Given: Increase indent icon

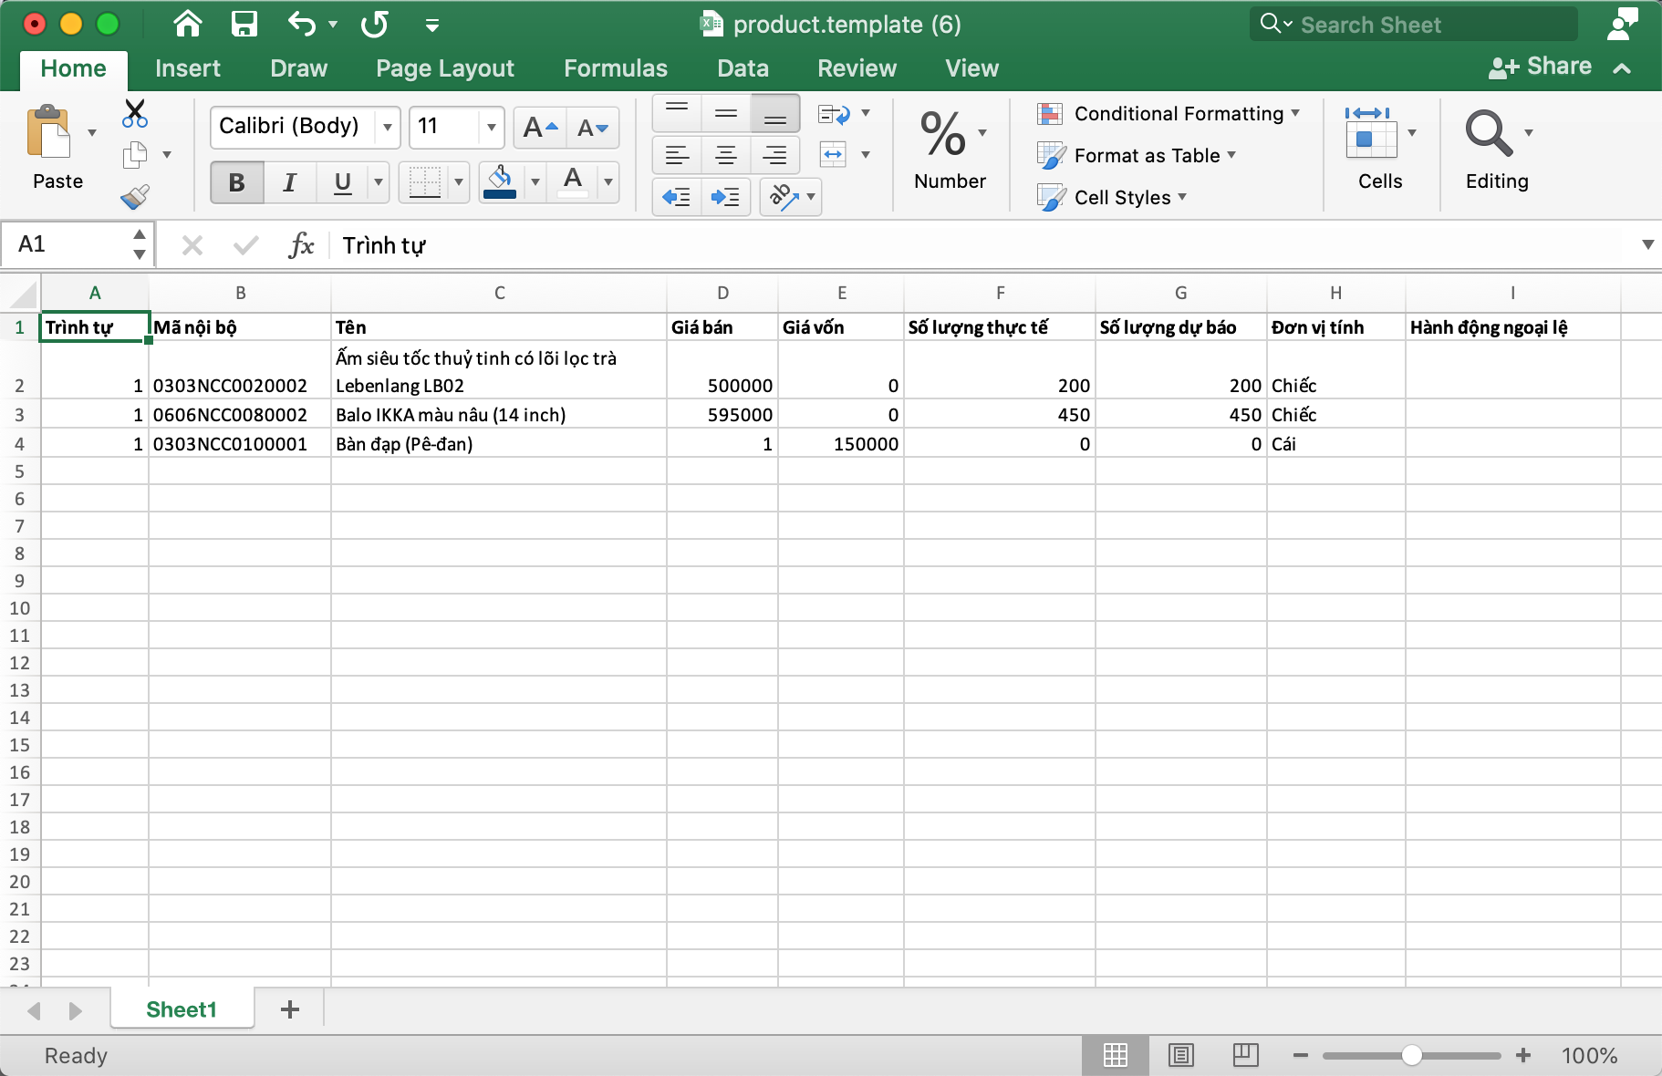Looking at the screenshot, I should [726, 197].
